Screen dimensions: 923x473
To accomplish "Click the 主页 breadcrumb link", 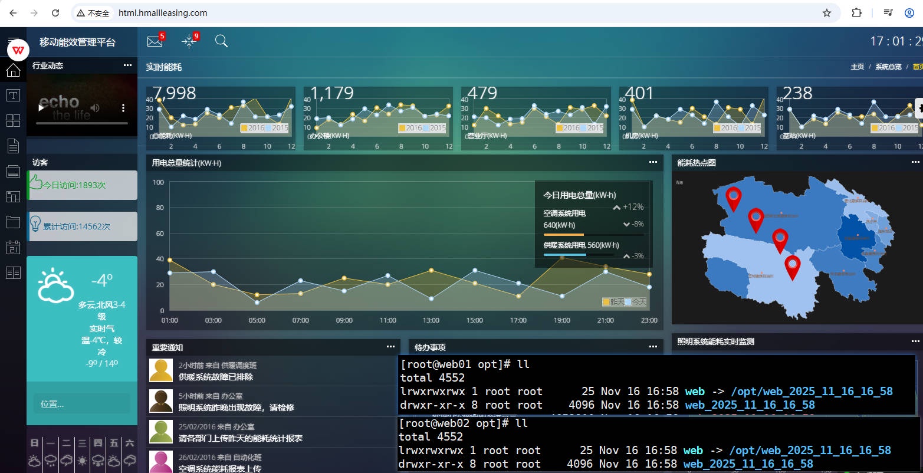I will point(857,67).
